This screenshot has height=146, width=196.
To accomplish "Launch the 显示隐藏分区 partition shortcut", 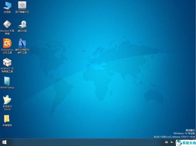I will (x=22, y=6).
